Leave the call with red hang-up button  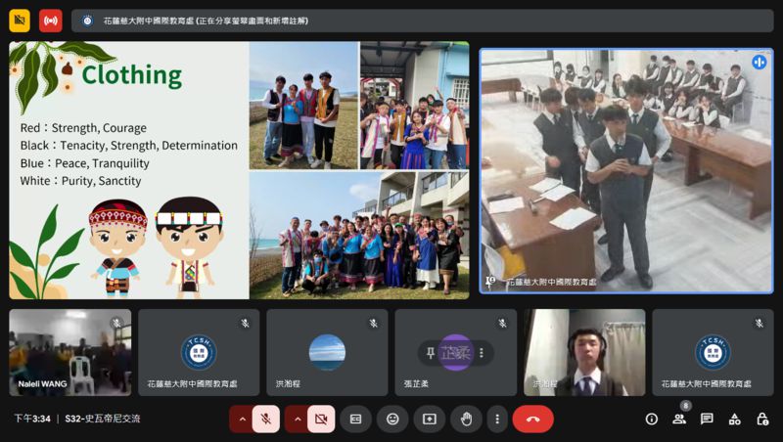(532, 419)
